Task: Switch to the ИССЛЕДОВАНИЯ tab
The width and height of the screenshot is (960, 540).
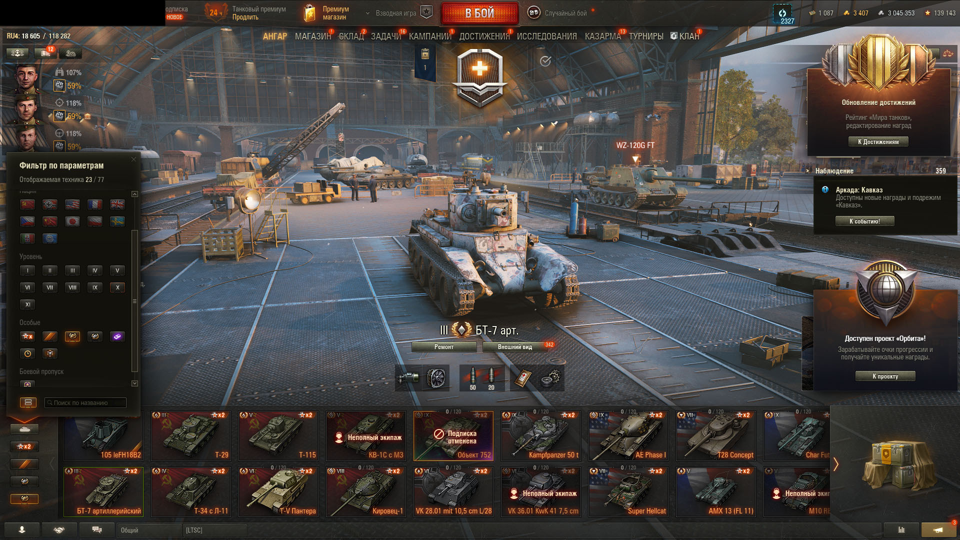Action: 546,36
